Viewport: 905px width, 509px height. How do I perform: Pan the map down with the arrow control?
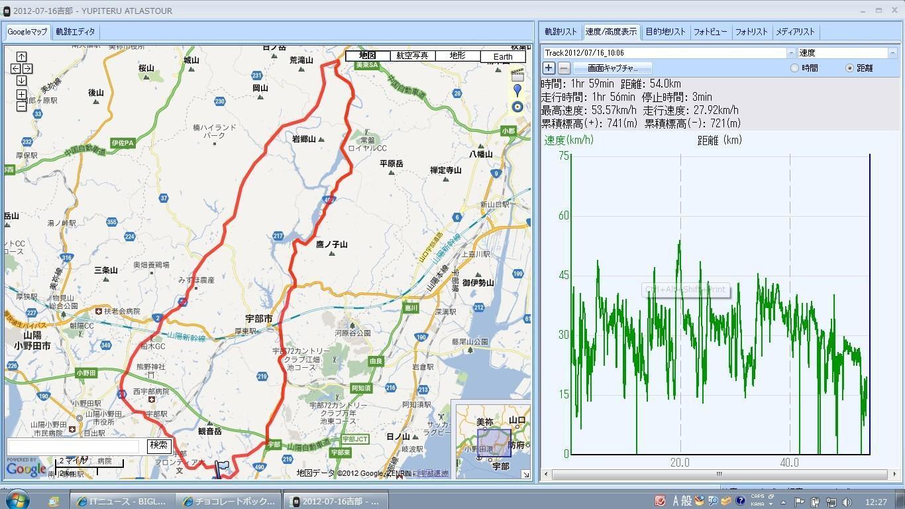click(x=21, y=80)
